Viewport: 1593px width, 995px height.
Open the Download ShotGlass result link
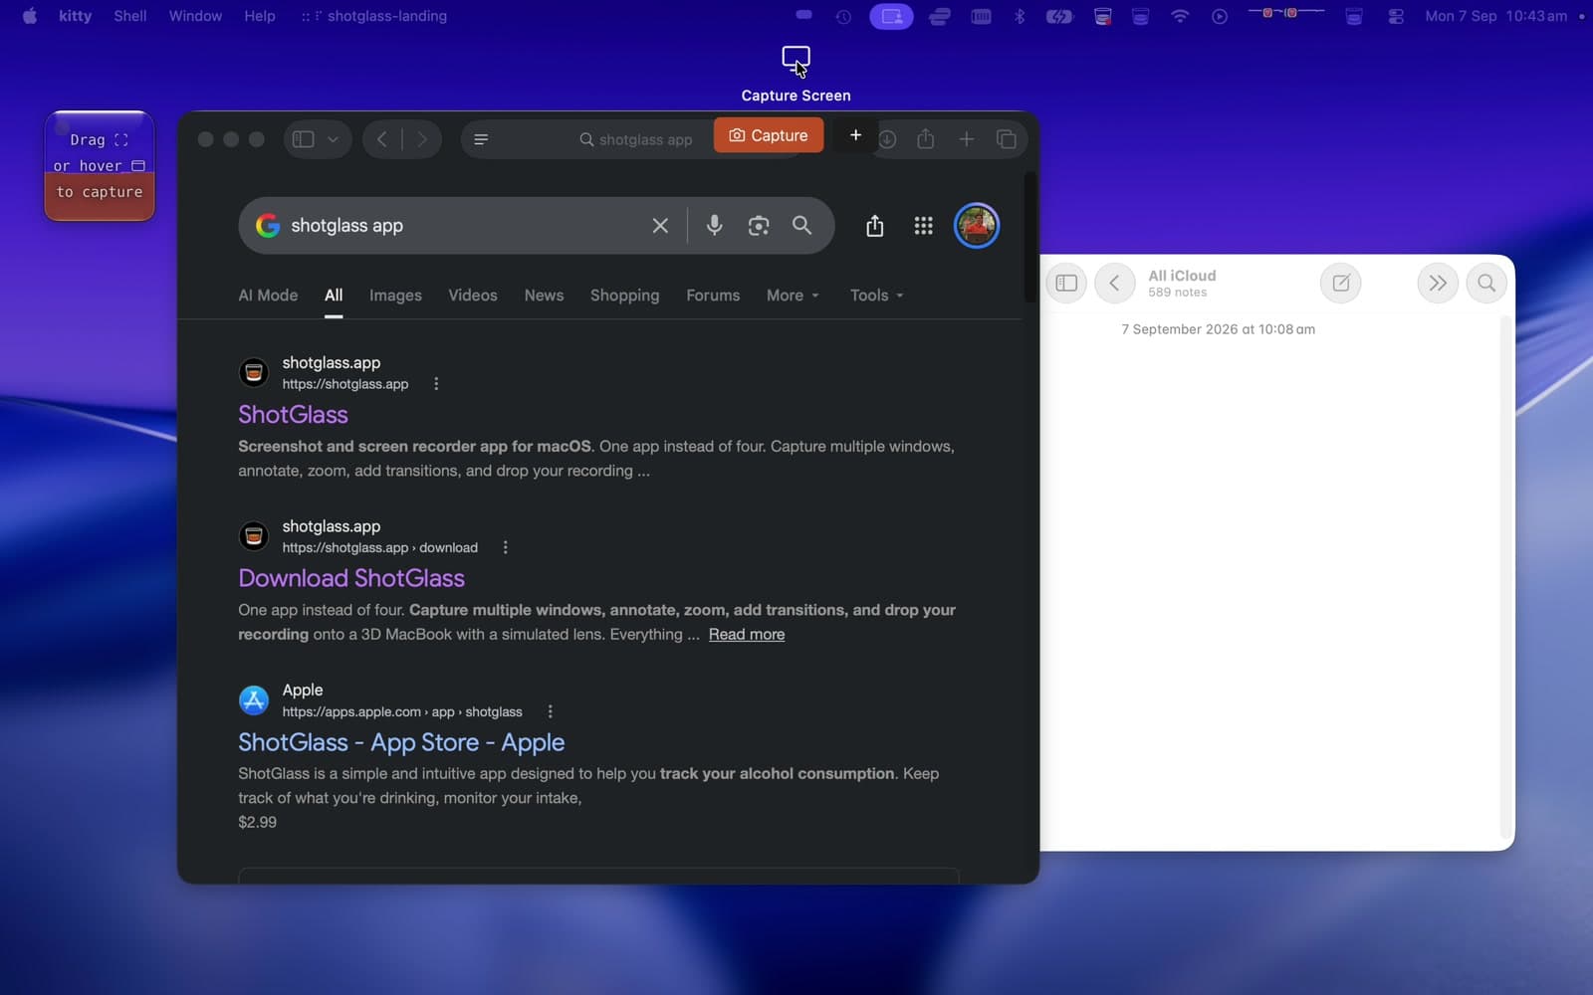click(x=351, y=578)
